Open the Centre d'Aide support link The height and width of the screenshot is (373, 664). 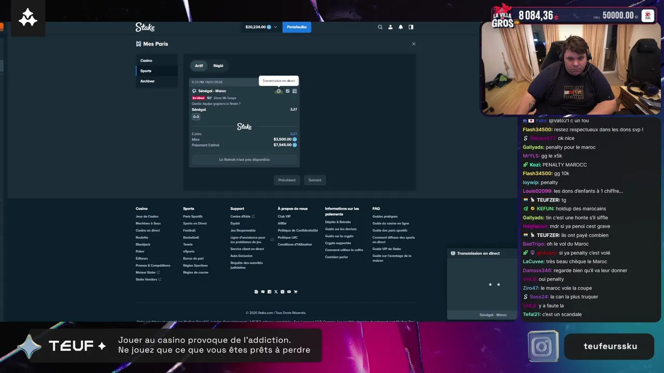pos(242,217)
